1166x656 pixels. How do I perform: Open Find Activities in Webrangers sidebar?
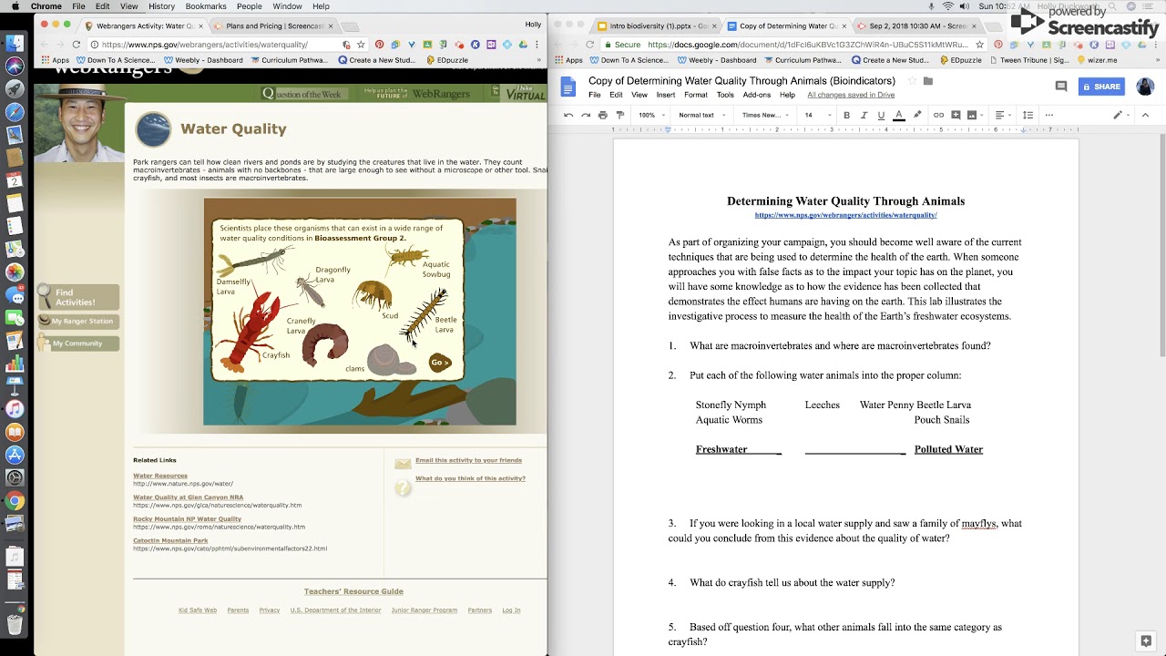click(77, 297)
